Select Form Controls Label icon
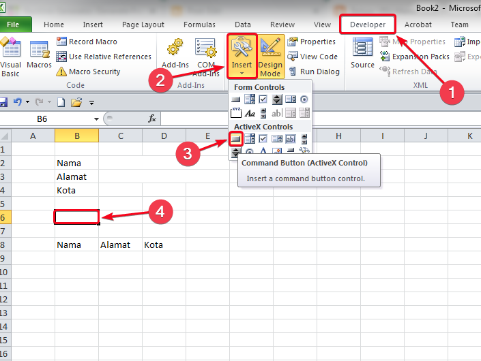The image size is (481, 361). 250,113
